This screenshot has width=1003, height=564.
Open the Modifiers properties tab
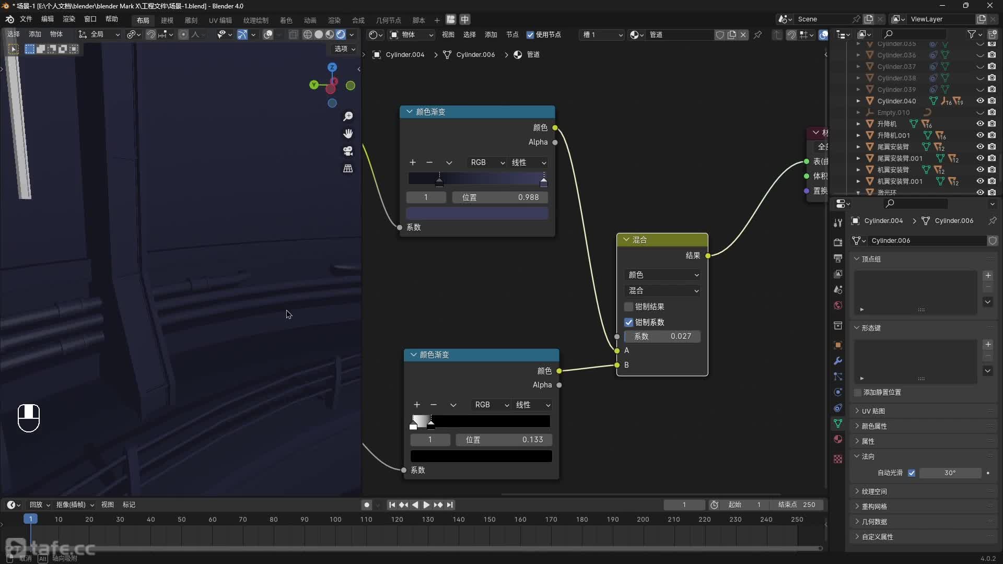click(x=838, y=361)
